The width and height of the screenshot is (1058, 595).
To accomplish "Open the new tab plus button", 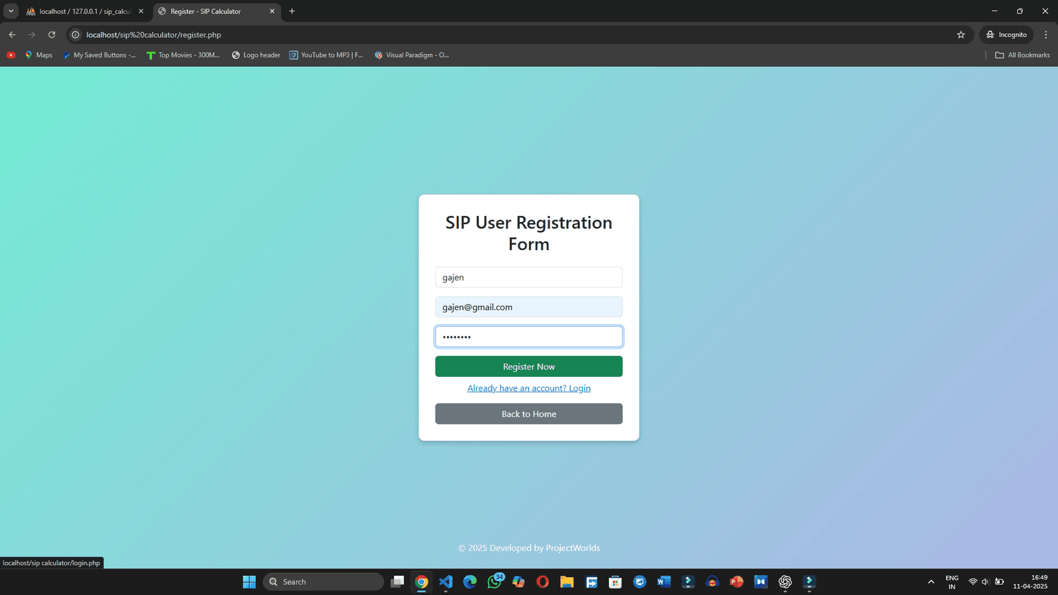I will 292,11.
